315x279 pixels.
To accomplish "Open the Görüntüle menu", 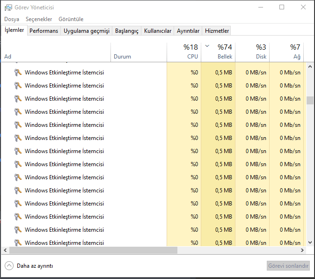I will pyautogui.click(x=71, y=19).
